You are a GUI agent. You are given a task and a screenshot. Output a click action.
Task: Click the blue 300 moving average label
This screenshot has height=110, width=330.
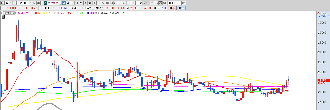pyautogui.click(x=87, y=13)
